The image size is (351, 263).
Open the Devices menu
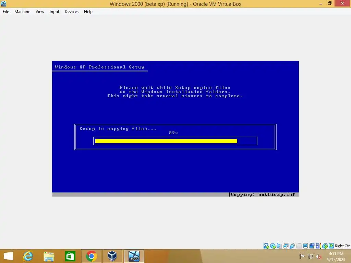pyautogui.click(x=72, y=12)
